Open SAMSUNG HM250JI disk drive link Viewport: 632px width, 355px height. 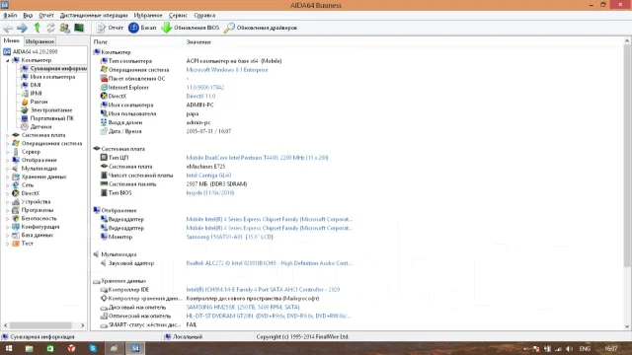click(x=243, y=307)
